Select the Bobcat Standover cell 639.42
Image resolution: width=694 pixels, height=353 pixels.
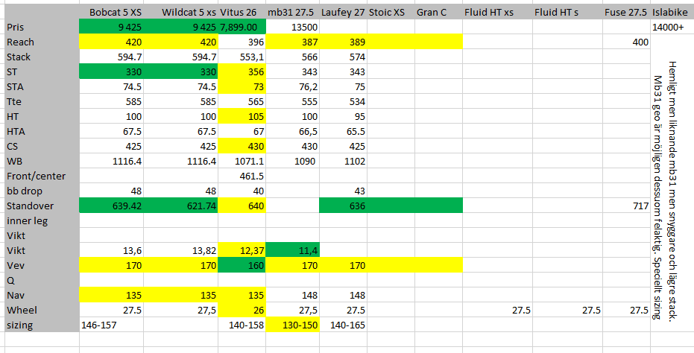click(116, 206)
